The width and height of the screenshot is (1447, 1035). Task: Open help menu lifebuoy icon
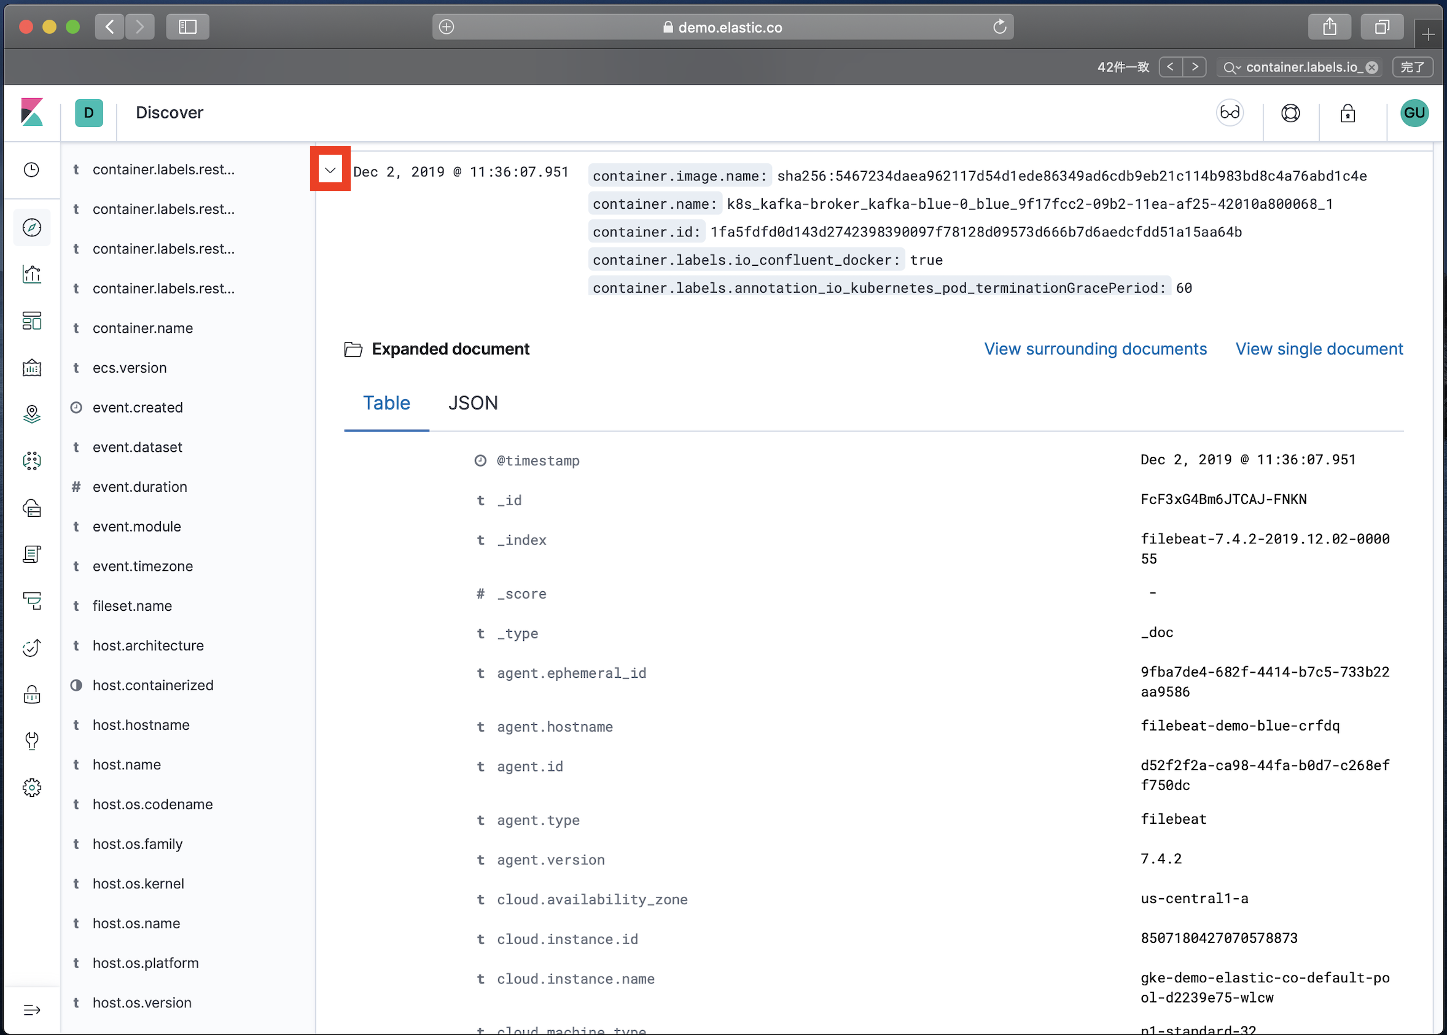coord(1290,114)
